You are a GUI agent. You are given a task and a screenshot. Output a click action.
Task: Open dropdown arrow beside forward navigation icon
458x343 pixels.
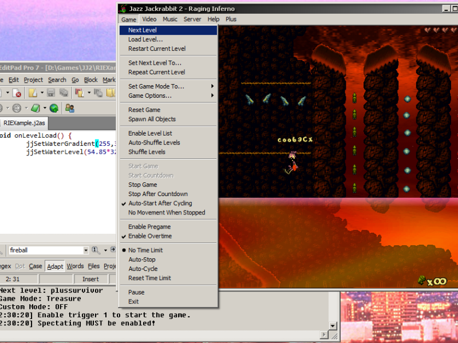coord(26,108)
